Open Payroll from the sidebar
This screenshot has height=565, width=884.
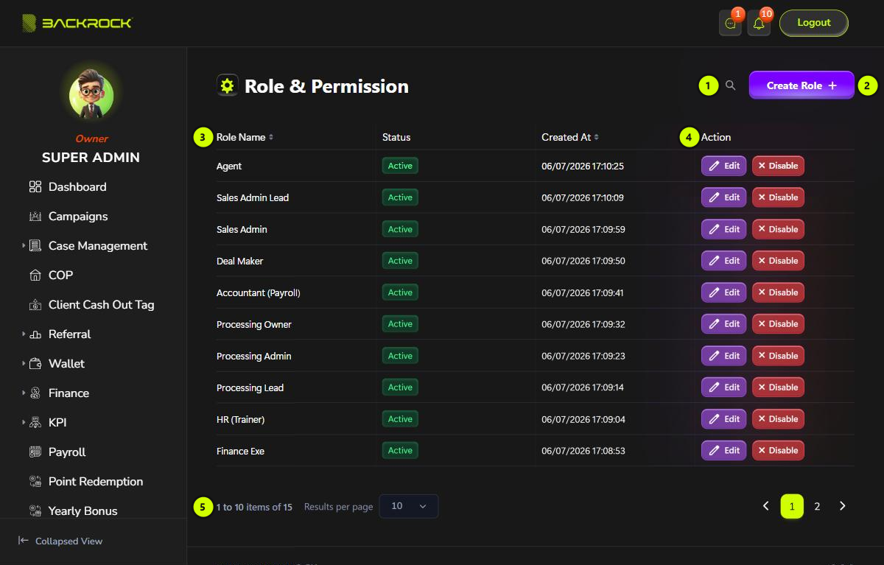coord(67,452)
